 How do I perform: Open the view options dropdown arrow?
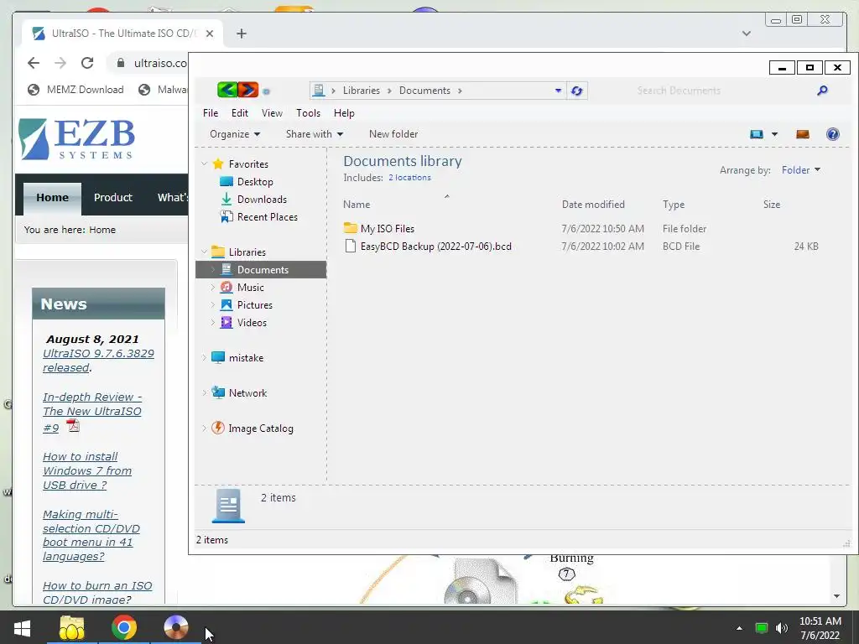point(774,134)
